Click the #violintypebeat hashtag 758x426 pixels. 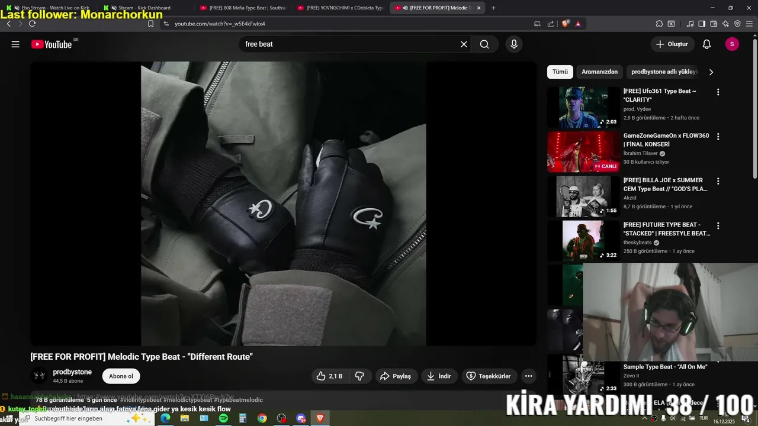tap(140, 400)
